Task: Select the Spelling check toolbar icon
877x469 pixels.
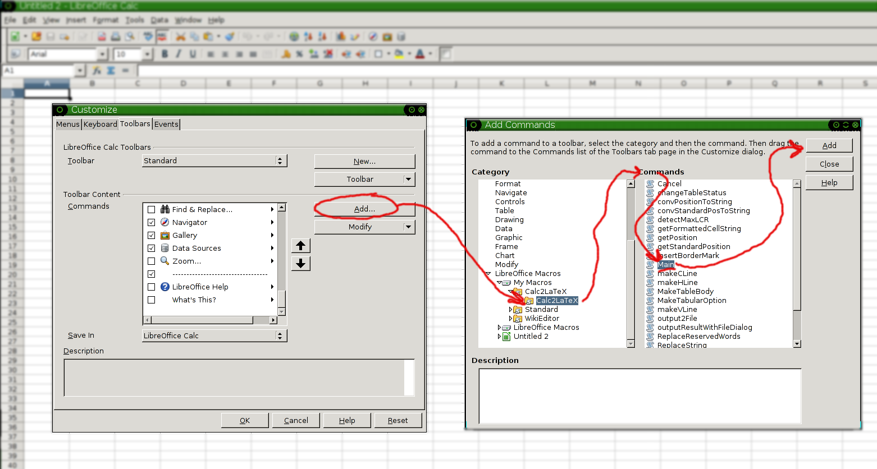Action: [147, 36]
